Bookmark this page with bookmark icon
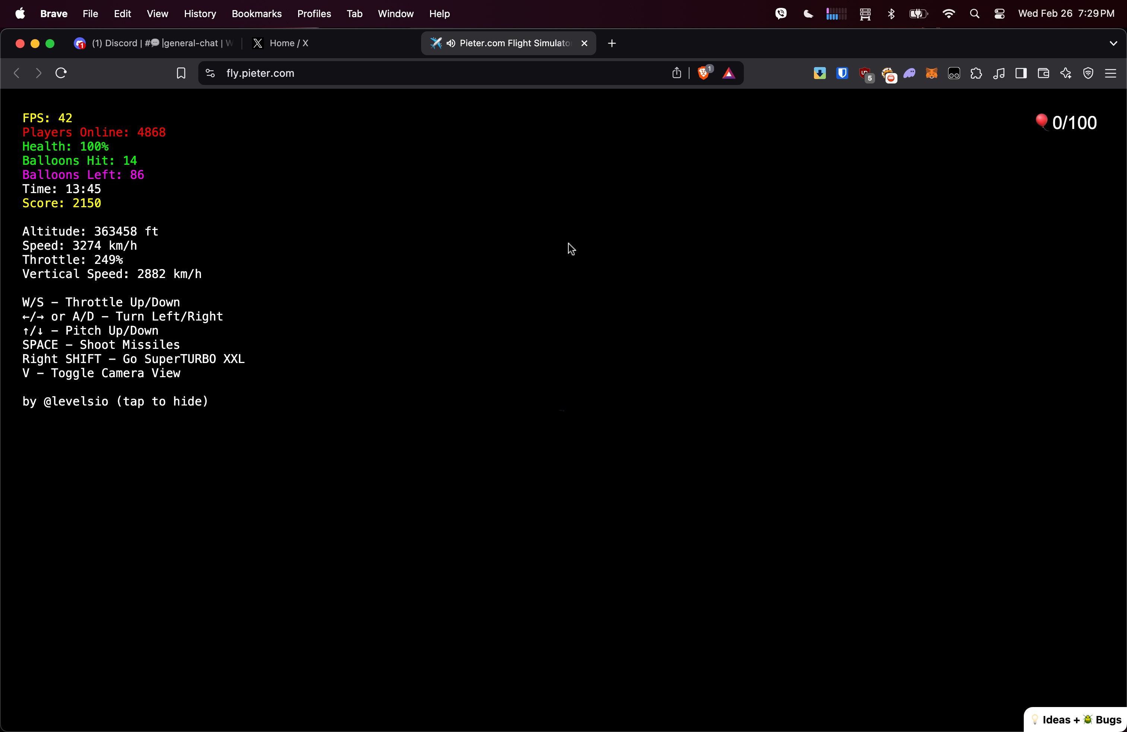 [x=181, y=73]
